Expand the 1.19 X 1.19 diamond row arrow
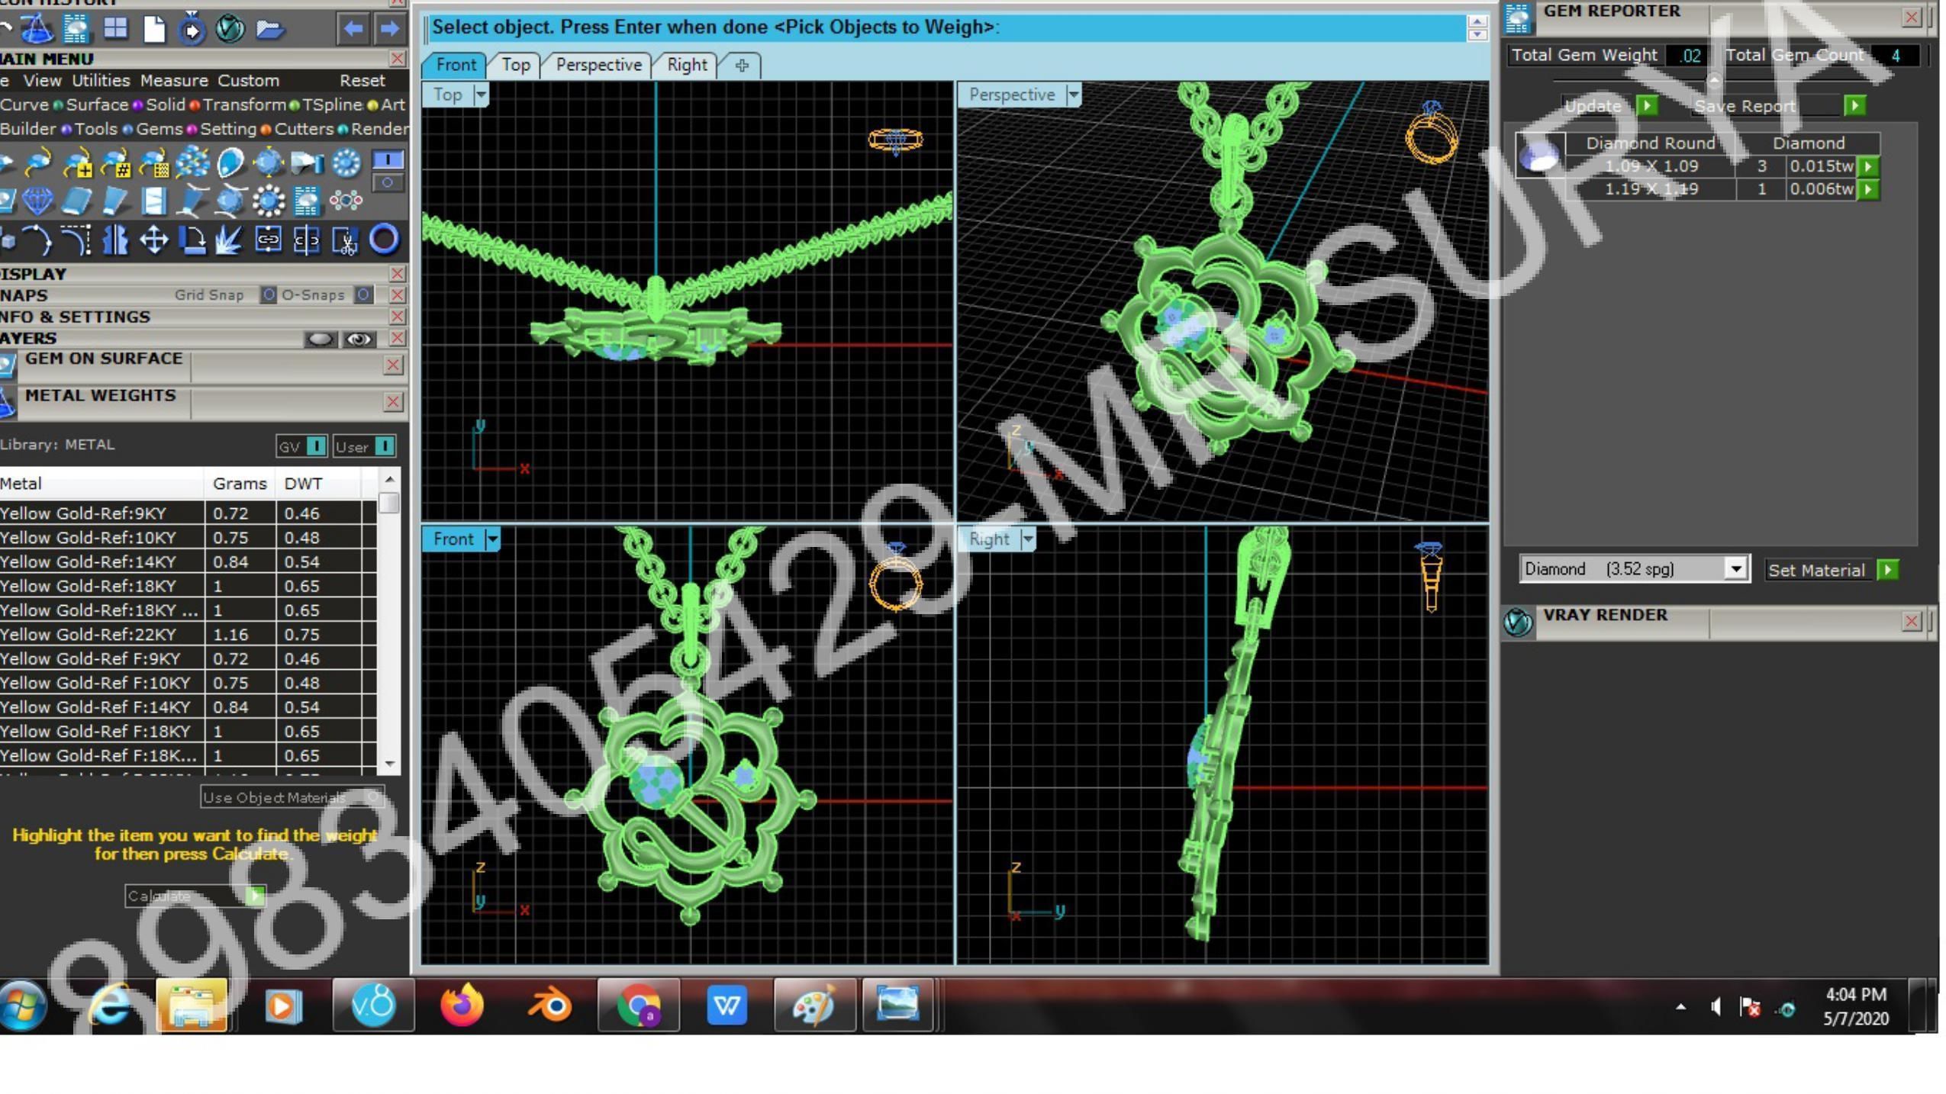This screenshot has height=1094, width=1946. click(1867, 189)
